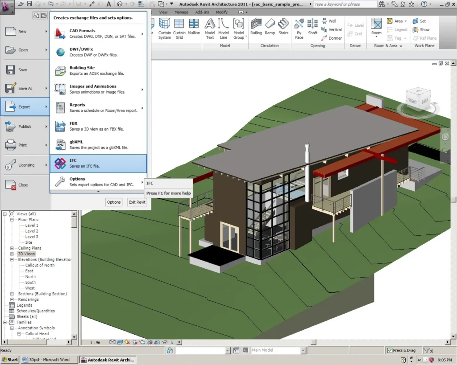Click the Options button in application menu
Viewport: 457px width, 365px height.
tap(114, 202)
